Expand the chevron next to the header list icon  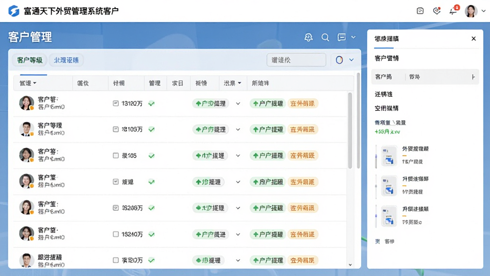point(354,37)
